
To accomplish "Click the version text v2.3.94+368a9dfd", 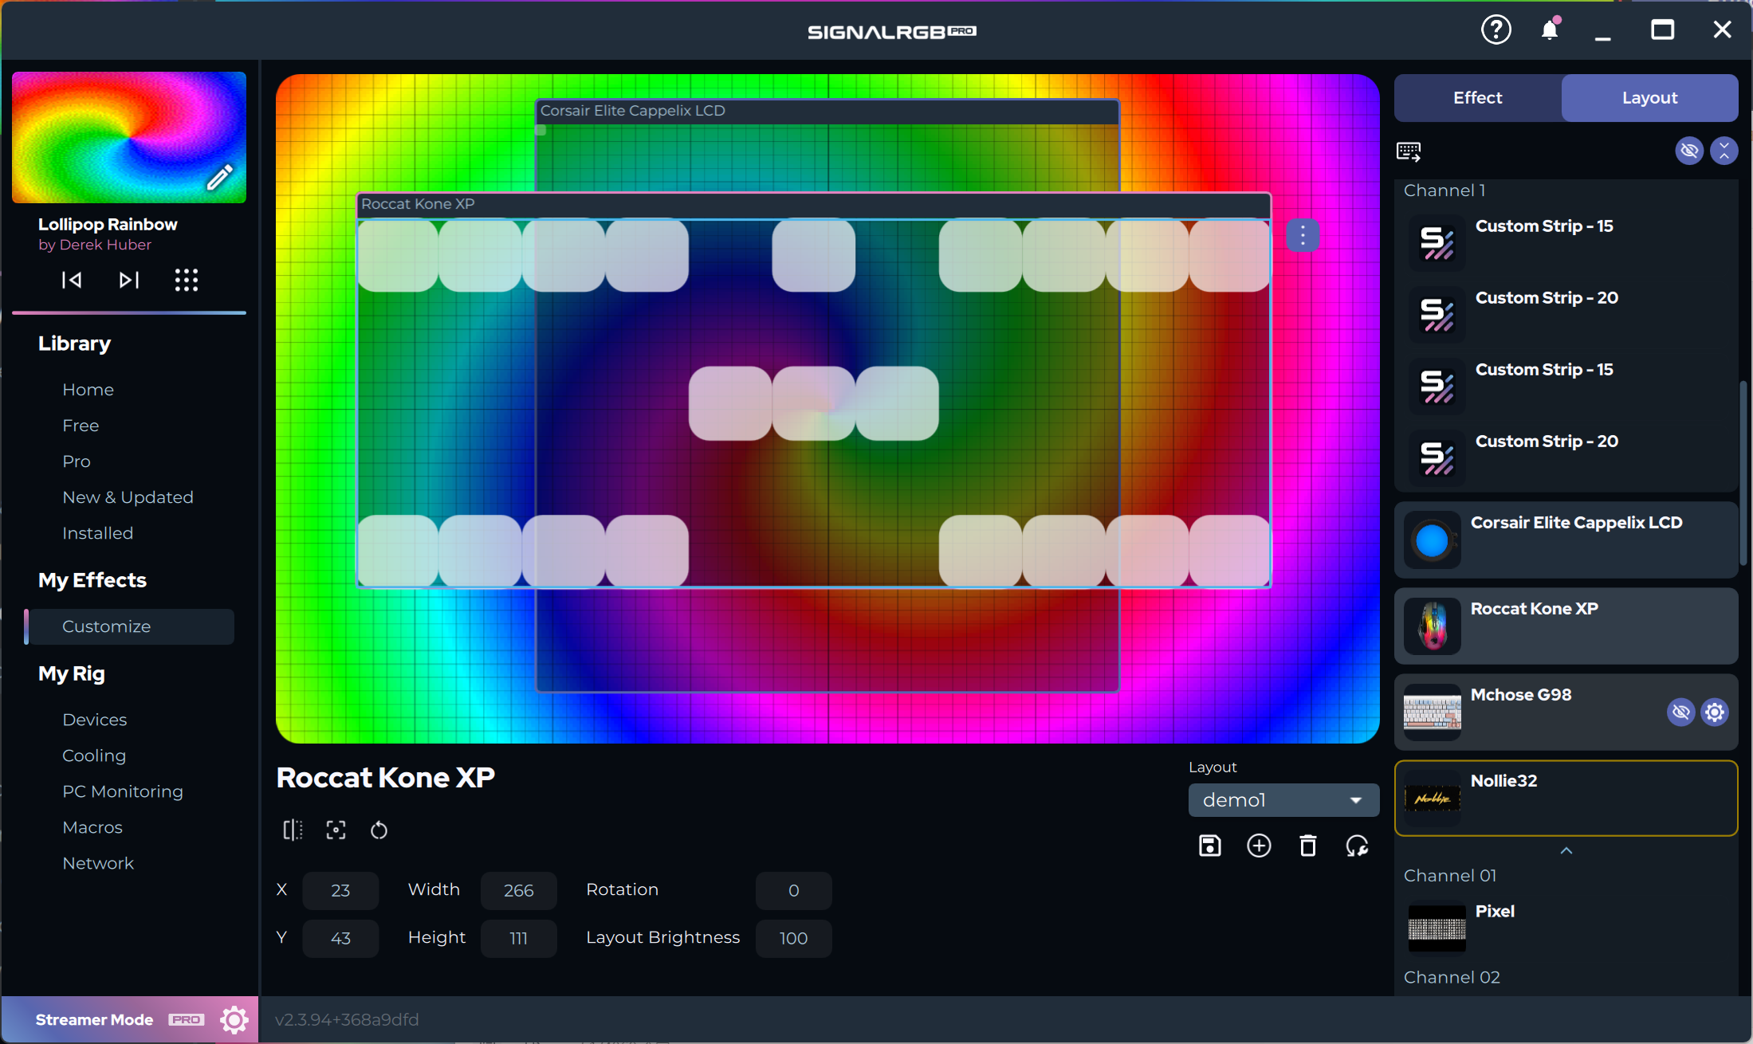I will (x=347, y=1019).
